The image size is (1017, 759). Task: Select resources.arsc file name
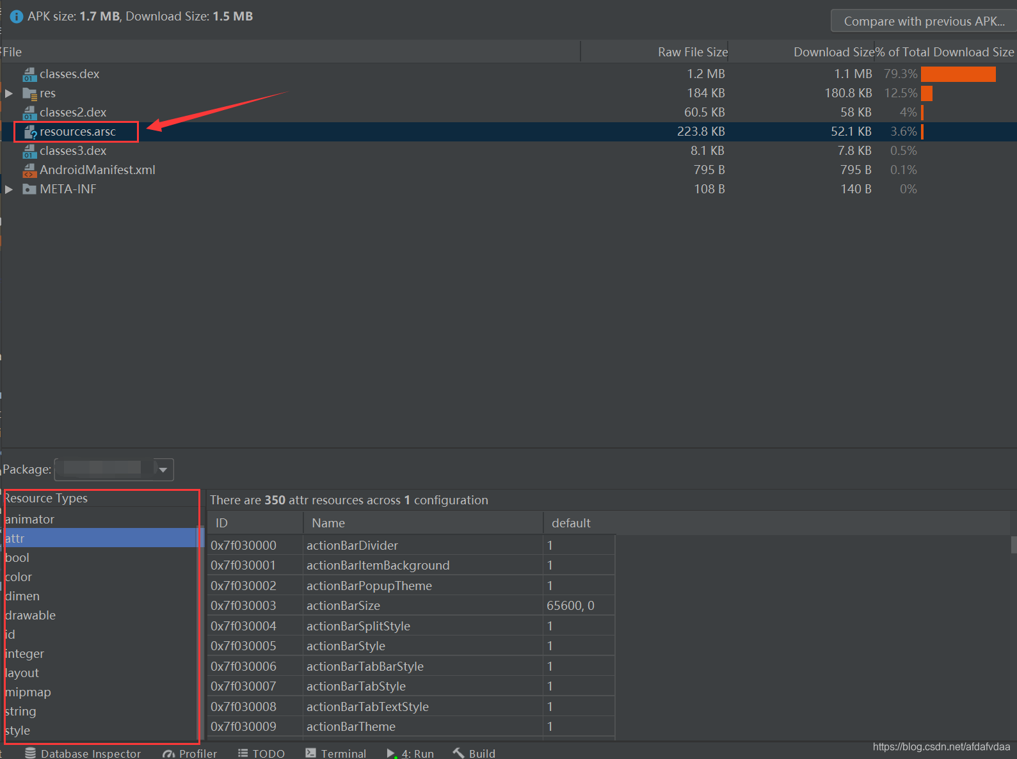point(77,132)
